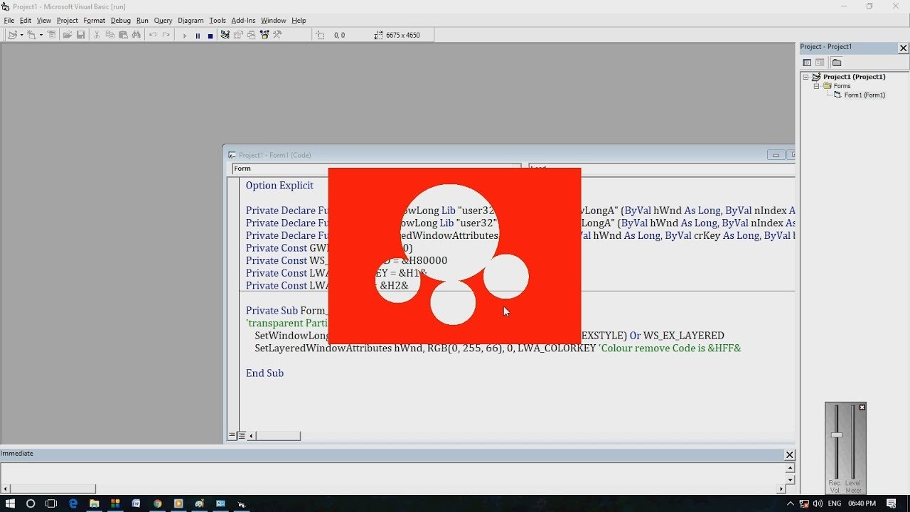910x512 pixels.
Task: Collapse the Forms folder node
Action: coord(817,86)
